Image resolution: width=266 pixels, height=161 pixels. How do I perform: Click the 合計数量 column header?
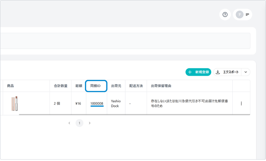(61, 86)
